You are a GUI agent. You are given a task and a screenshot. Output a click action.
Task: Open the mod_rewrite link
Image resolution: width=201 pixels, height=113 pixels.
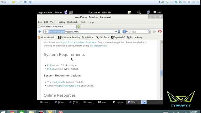point(59,82)
